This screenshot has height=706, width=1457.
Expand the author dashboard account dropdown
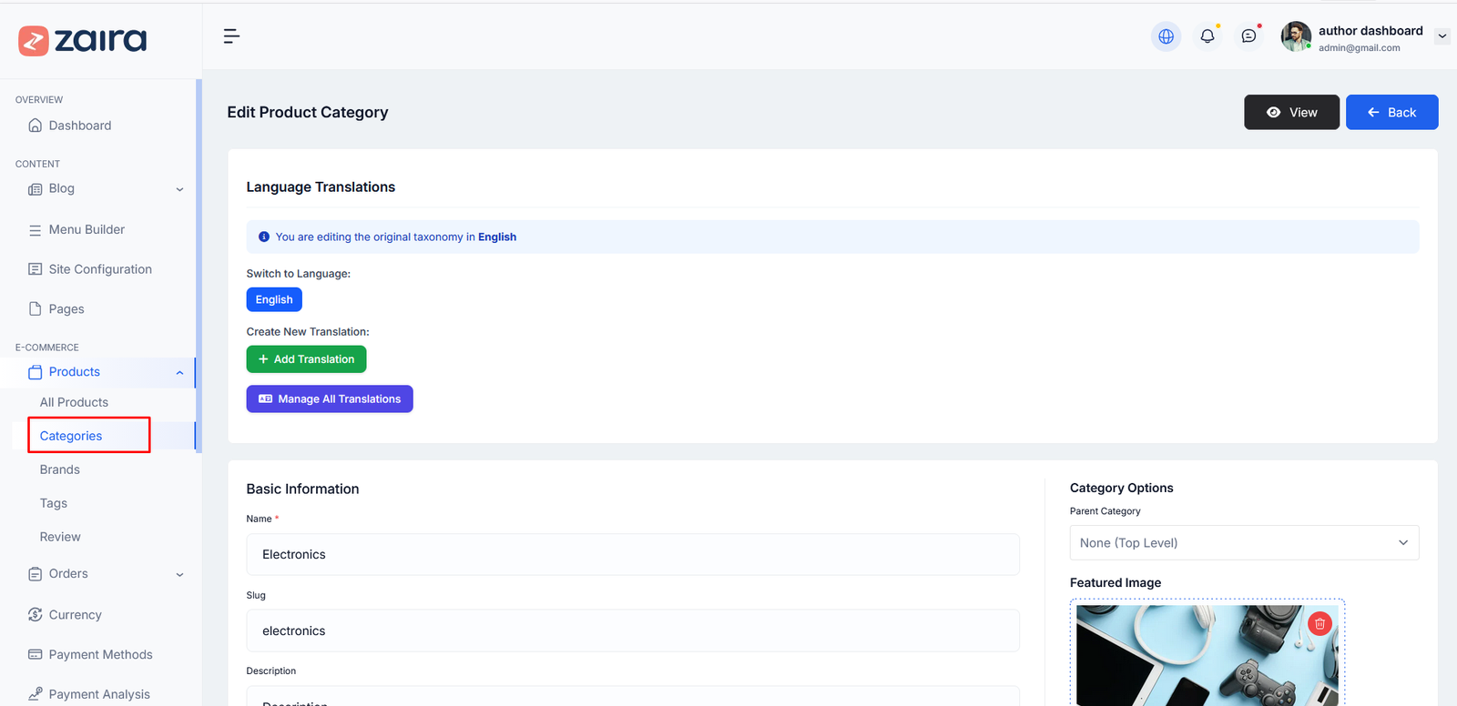pos(1442,37)
